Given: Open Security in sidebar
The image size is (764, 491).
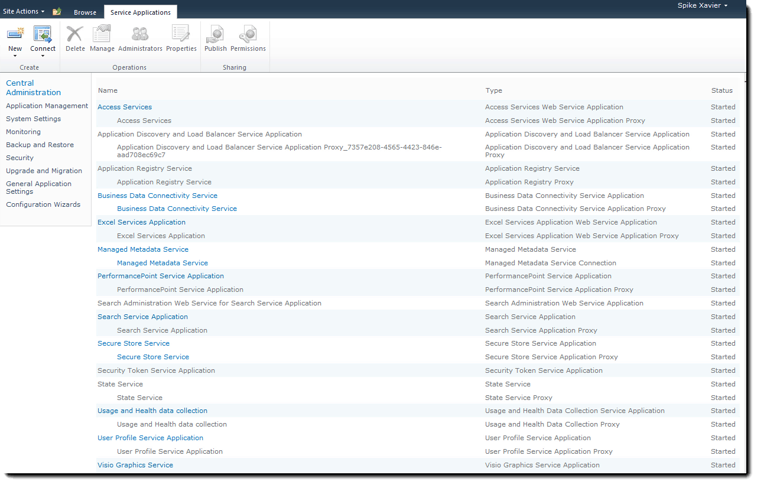Looking at the screenshot, I should 19,158.
